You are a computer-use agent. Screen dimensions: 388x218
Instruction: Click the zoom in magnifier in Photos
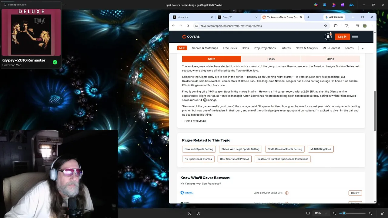point(370,213)
